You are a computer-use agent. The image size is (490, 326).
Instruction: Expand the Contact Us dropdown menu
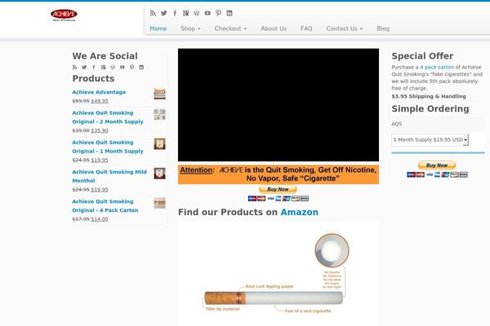coord(345,29)
